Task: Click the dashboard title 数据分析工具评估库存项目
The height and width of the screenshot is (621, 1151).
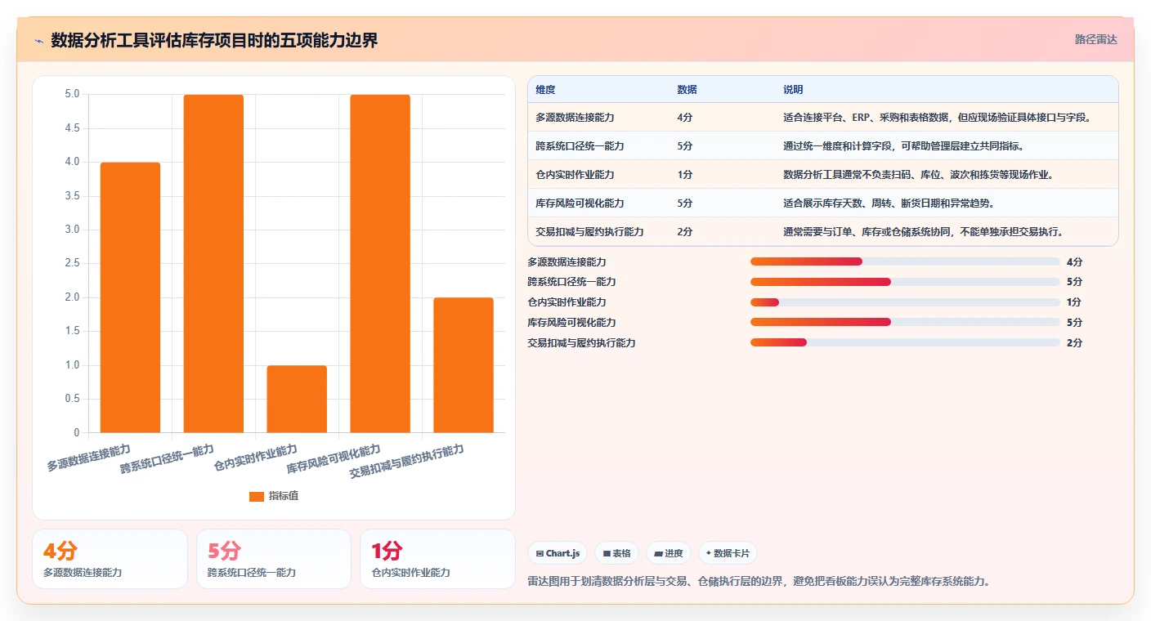Action: [x=214, y=40]
